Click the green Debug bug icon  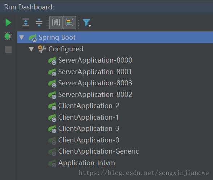pyautogui.click(x=8, y=36)
